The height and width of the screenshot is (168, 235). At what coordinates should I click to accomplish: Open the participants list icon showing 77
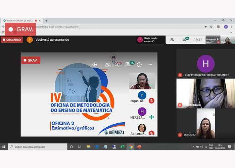click(x=173, y=40)
